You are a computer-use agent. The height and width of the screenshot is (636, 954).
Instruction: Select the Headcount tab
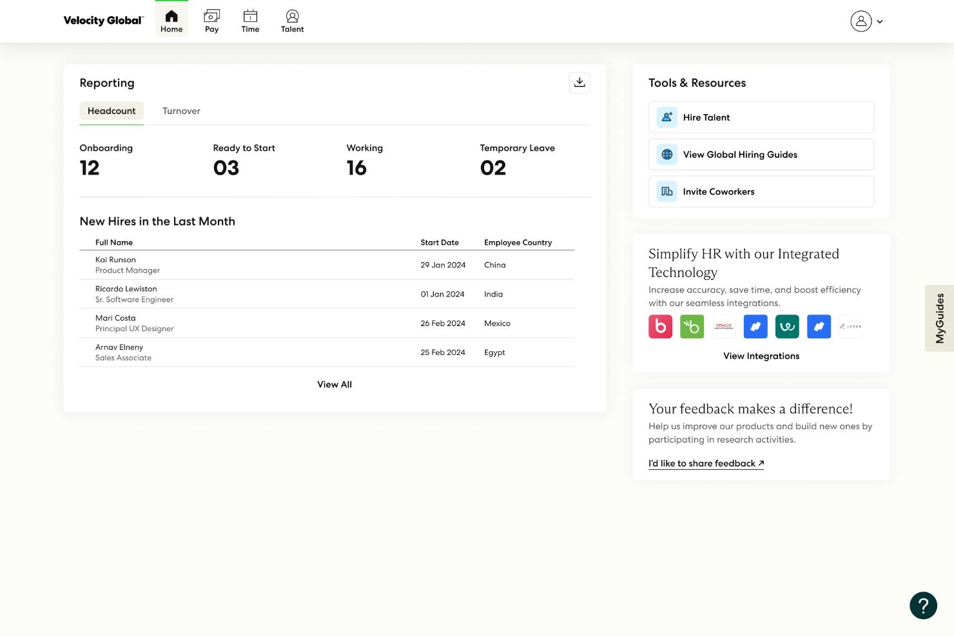(x=112, y=111)
